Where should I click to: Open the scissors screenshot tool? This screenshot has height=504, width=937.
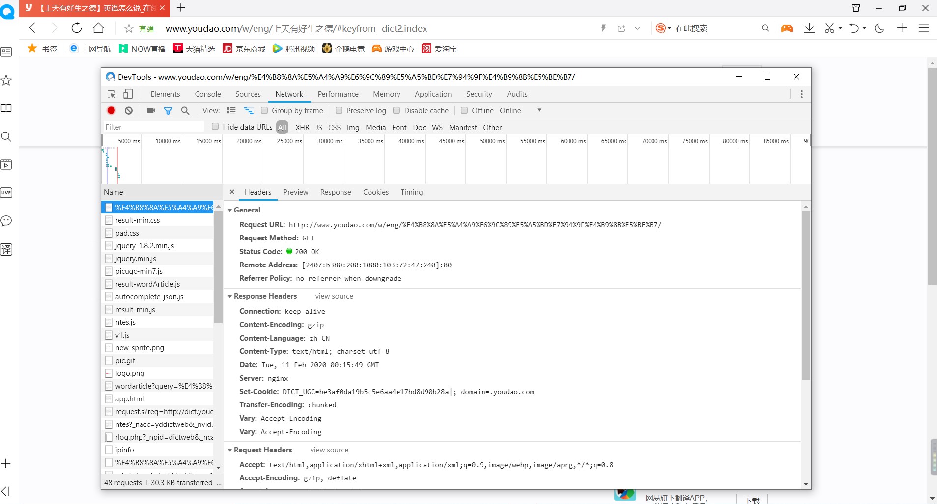coord(829,28)
